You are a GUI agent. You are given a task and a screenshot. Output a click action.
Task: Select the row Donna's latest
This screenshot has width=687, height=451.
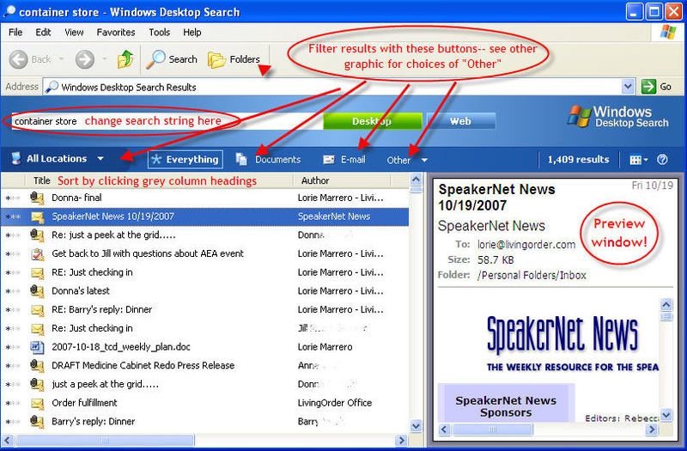(x=205, y=291)
